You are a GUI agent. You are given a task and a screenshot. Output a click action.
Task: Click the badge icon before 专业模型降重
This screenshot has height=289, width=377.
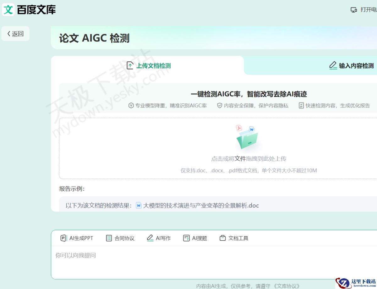click(x=130, y=105)
